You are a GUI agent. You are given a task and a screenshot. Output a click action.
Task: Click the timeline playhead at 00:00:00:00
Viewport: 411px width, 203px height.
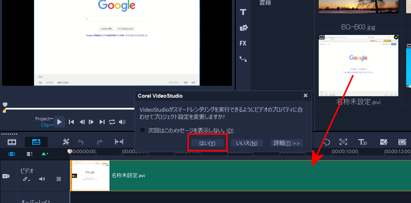pyautogui.click(x=70, y=151)
